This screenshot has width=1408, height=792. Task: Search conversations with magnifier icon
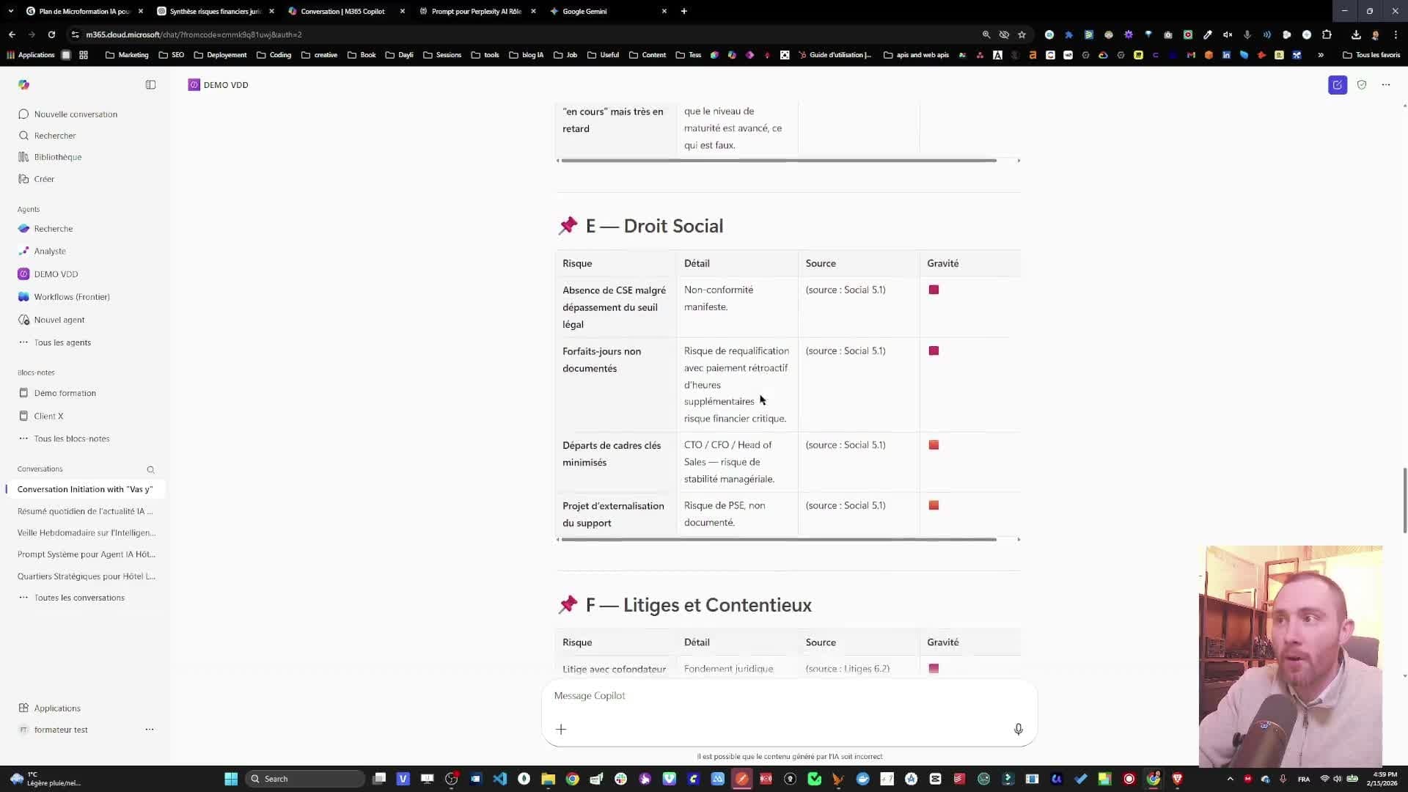pyautogui.click(x=150, y=469)
